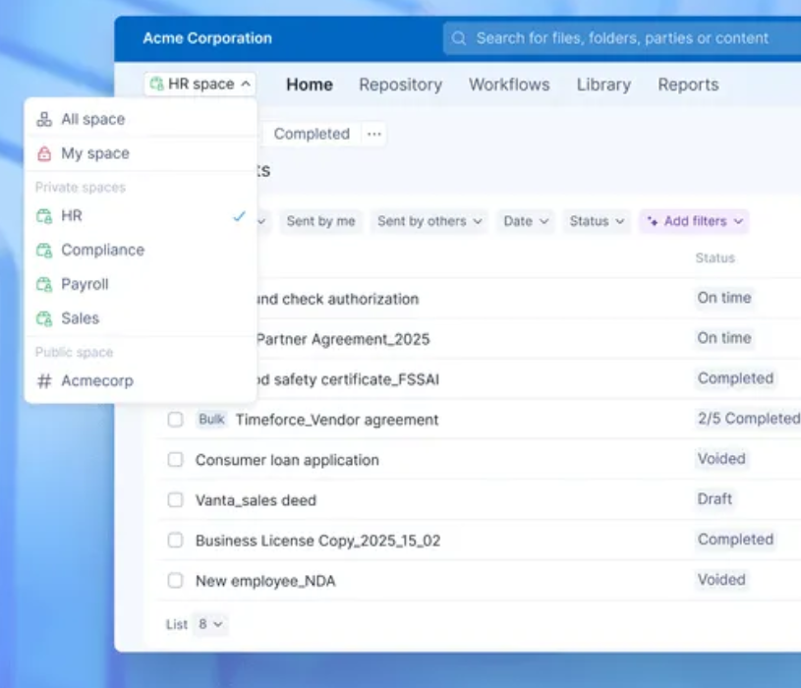Expand the Status filter dropdown
The image size is (801, 688).
(x=595, y=221)
